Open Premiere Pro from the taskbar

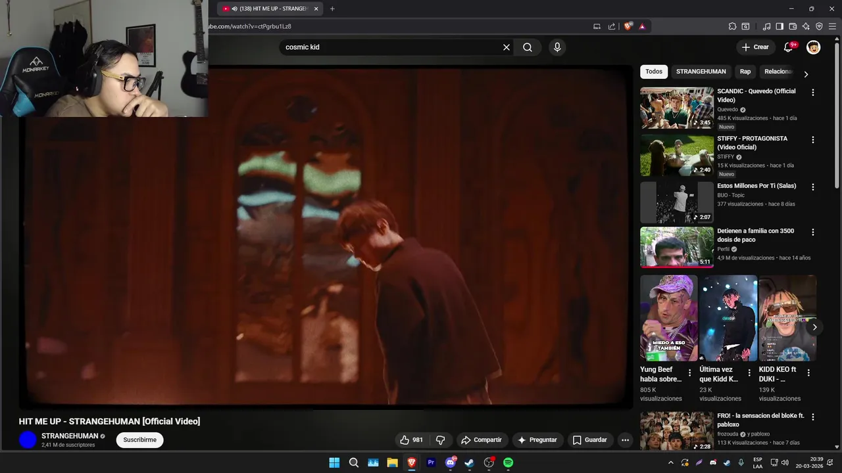coord(432,462)
